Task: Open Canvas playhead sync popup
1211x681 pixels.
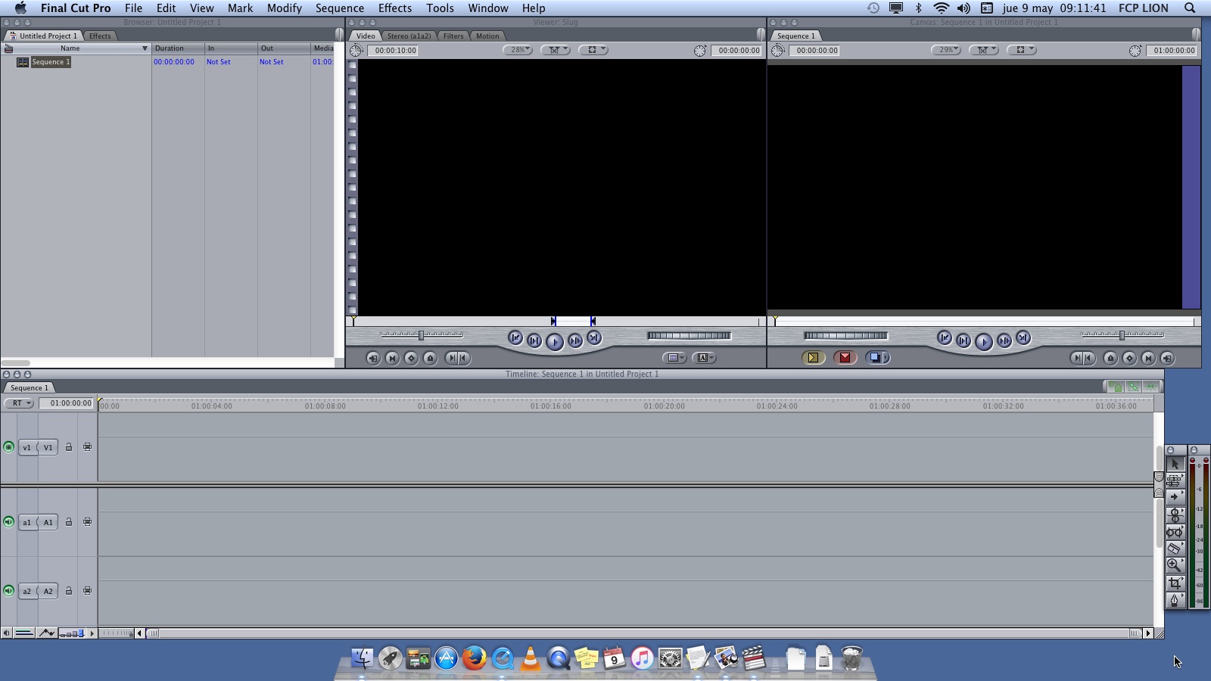Action: pyautogui.click(x=984, y=50)
